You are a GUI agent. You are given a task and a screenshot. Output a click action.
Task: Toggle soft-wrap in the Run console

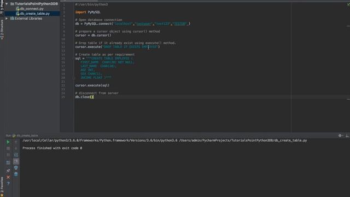(16, 155)
